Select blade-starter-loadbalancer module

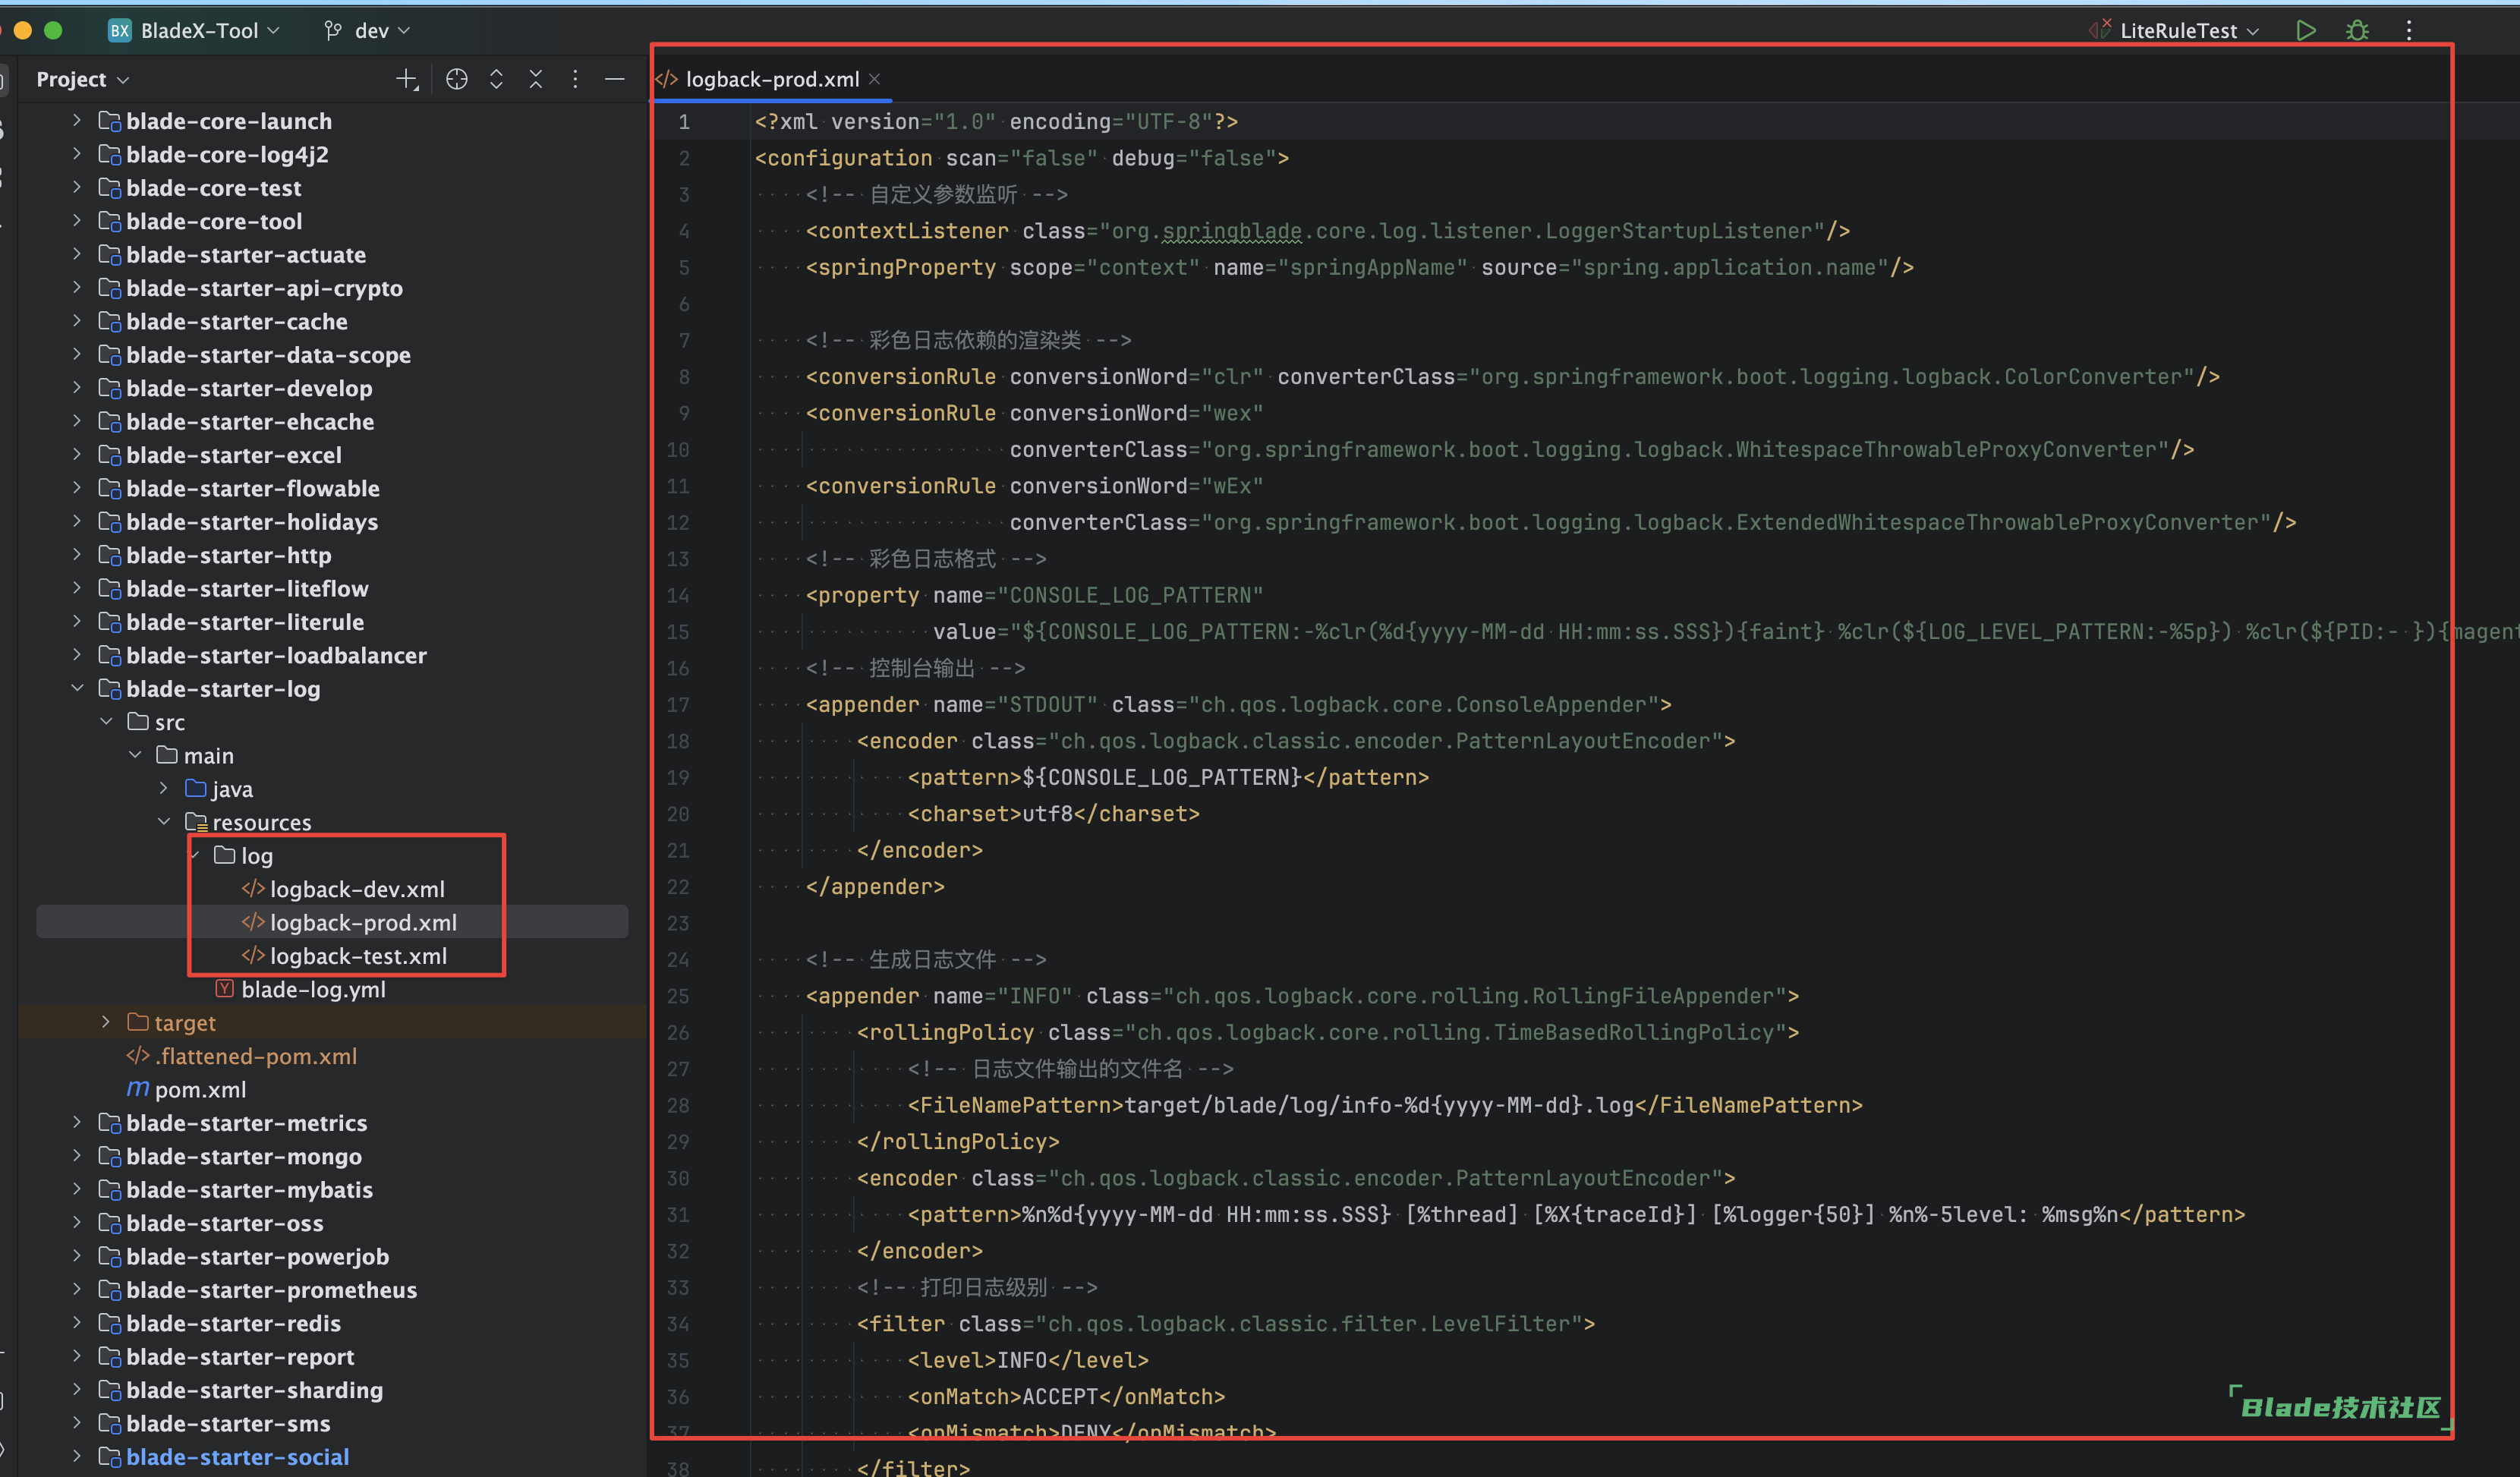[276, 655]
